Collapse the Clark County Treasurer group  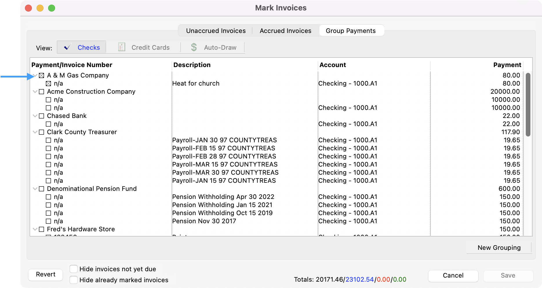click(35, 132)
